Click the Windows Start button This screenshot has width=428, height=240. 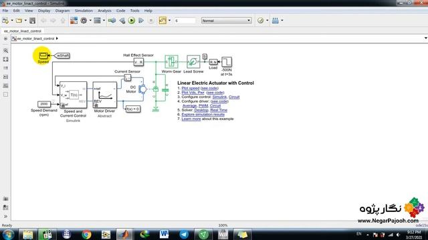pos(8,234)
